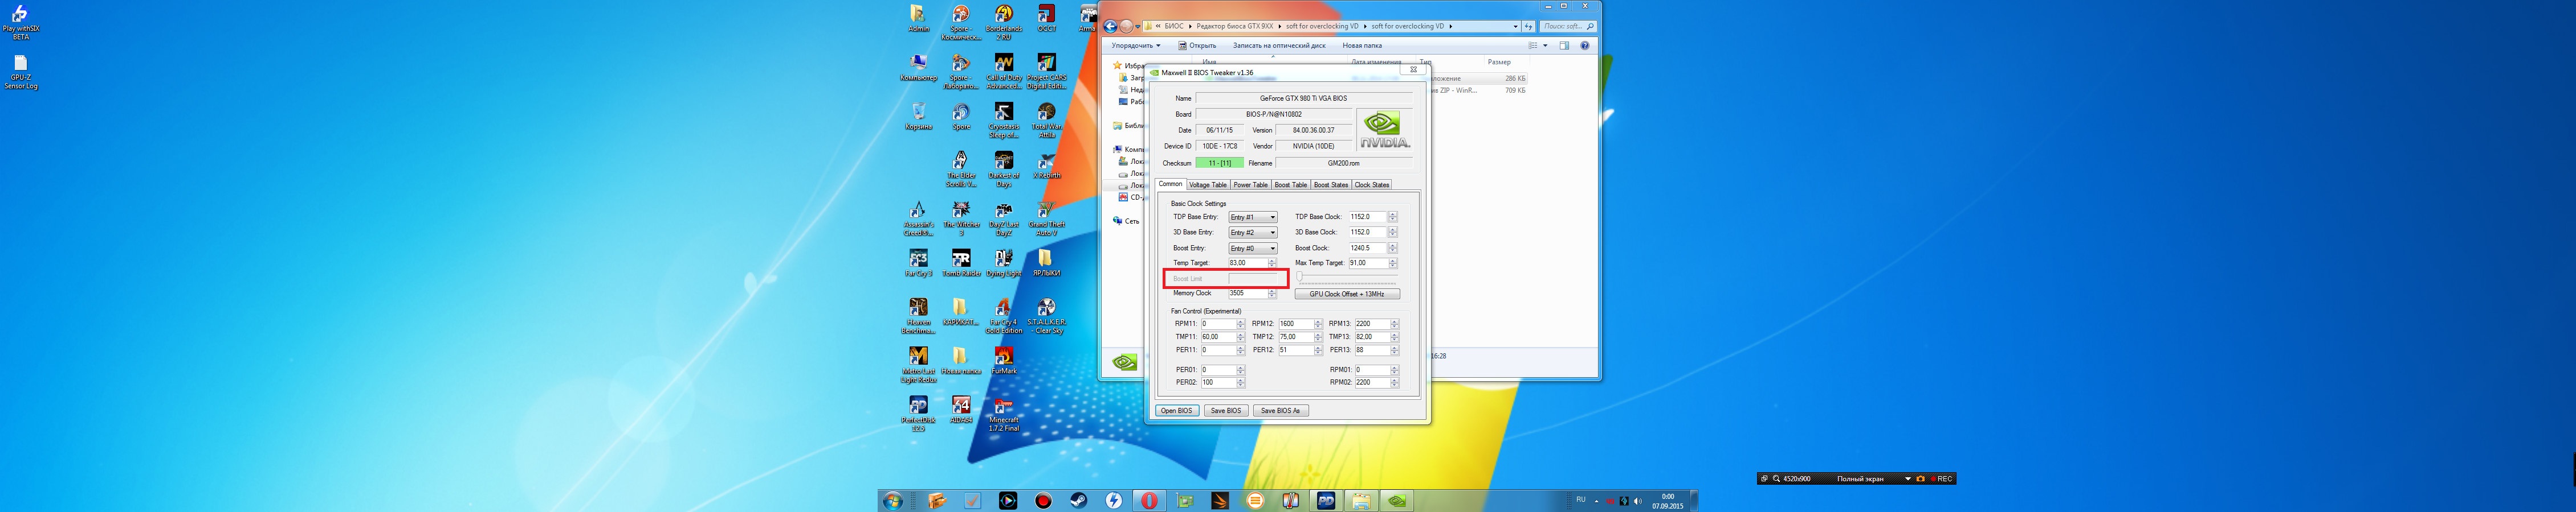Select the Darkest of Days icon
2576x512 pixels.
[x=1004, y=168]
